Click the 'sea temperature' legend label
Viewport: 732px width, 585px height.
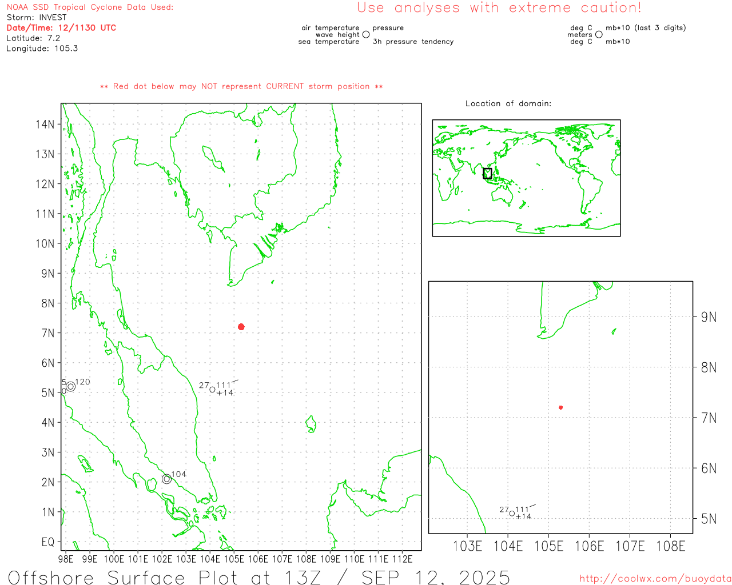point(329,42)
